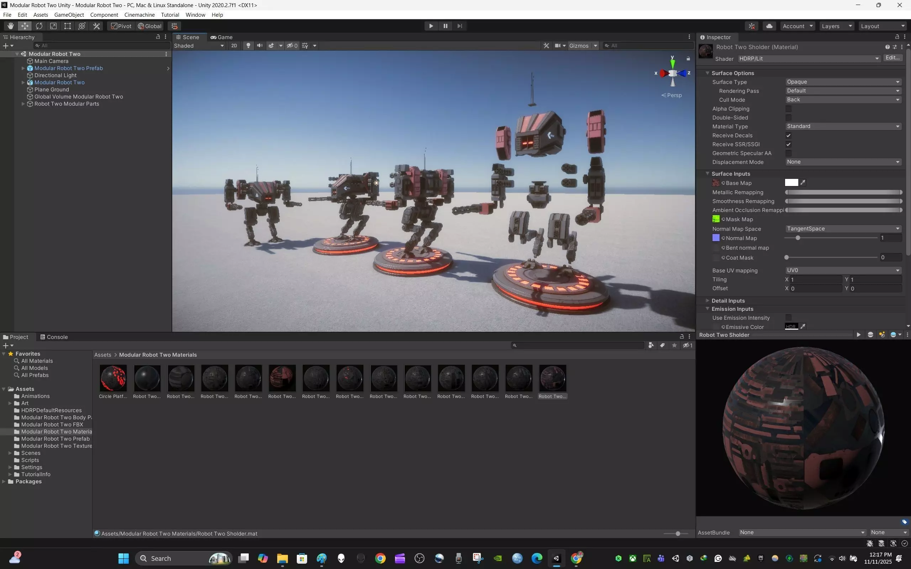Open the Cloud services icon
This screenshot has width=911, height=569.
pos(769,26)
